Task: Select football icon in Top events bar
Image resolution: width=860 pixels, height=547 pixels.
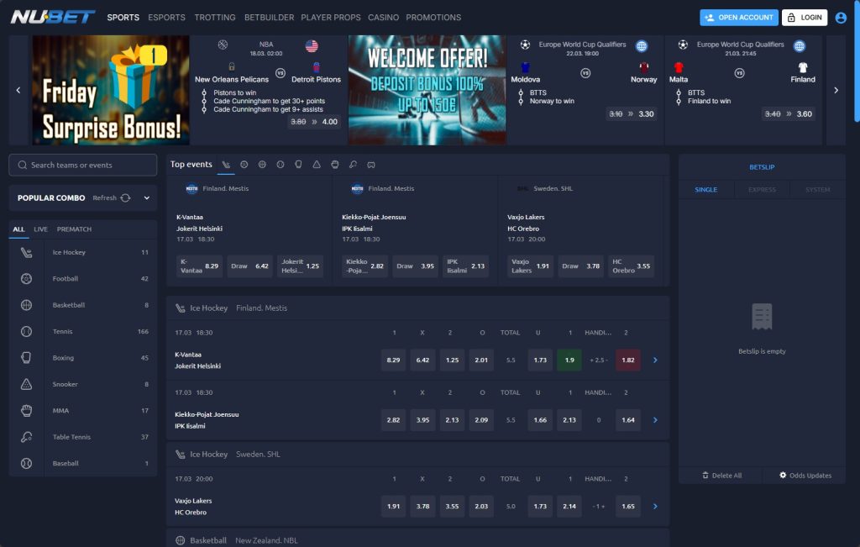Action: tap(244, 165)
